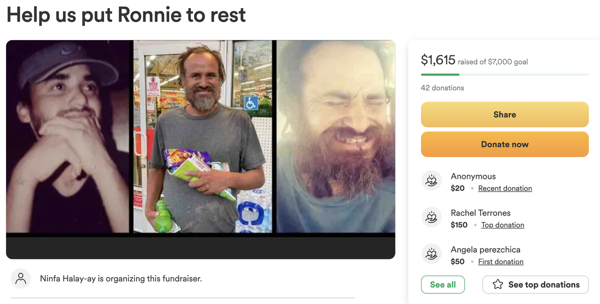Click the star icon beside top donations

497,284
